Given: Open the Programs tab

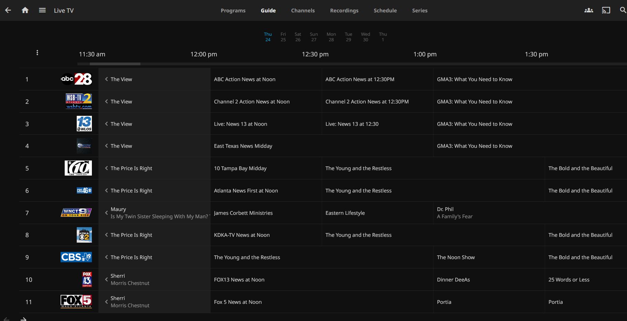Looking at the screenshot, I should pyautogui.click(x=233, y=11).
